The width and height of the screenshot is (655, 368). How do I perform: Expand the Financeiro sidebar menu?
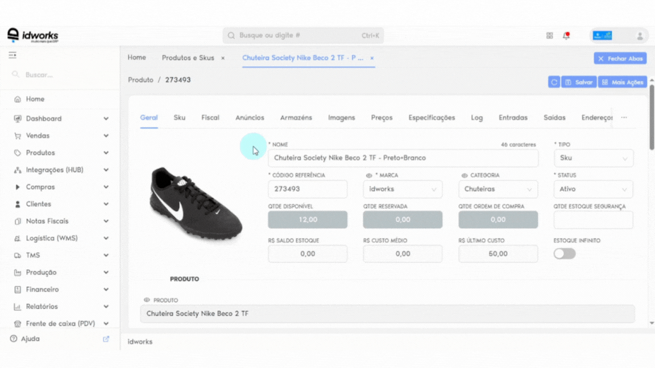click(61, 289)
